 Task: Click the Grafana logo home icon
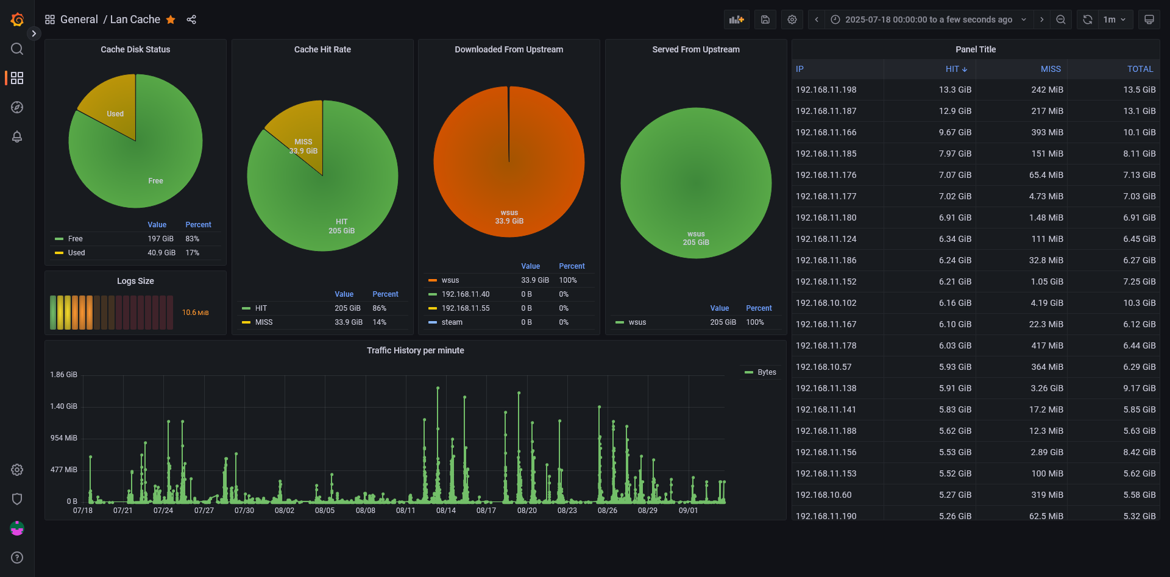point(17,19)
